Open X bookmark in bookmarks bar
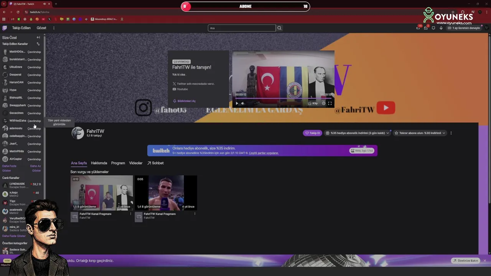491x276 pixels. click(49, 19)
